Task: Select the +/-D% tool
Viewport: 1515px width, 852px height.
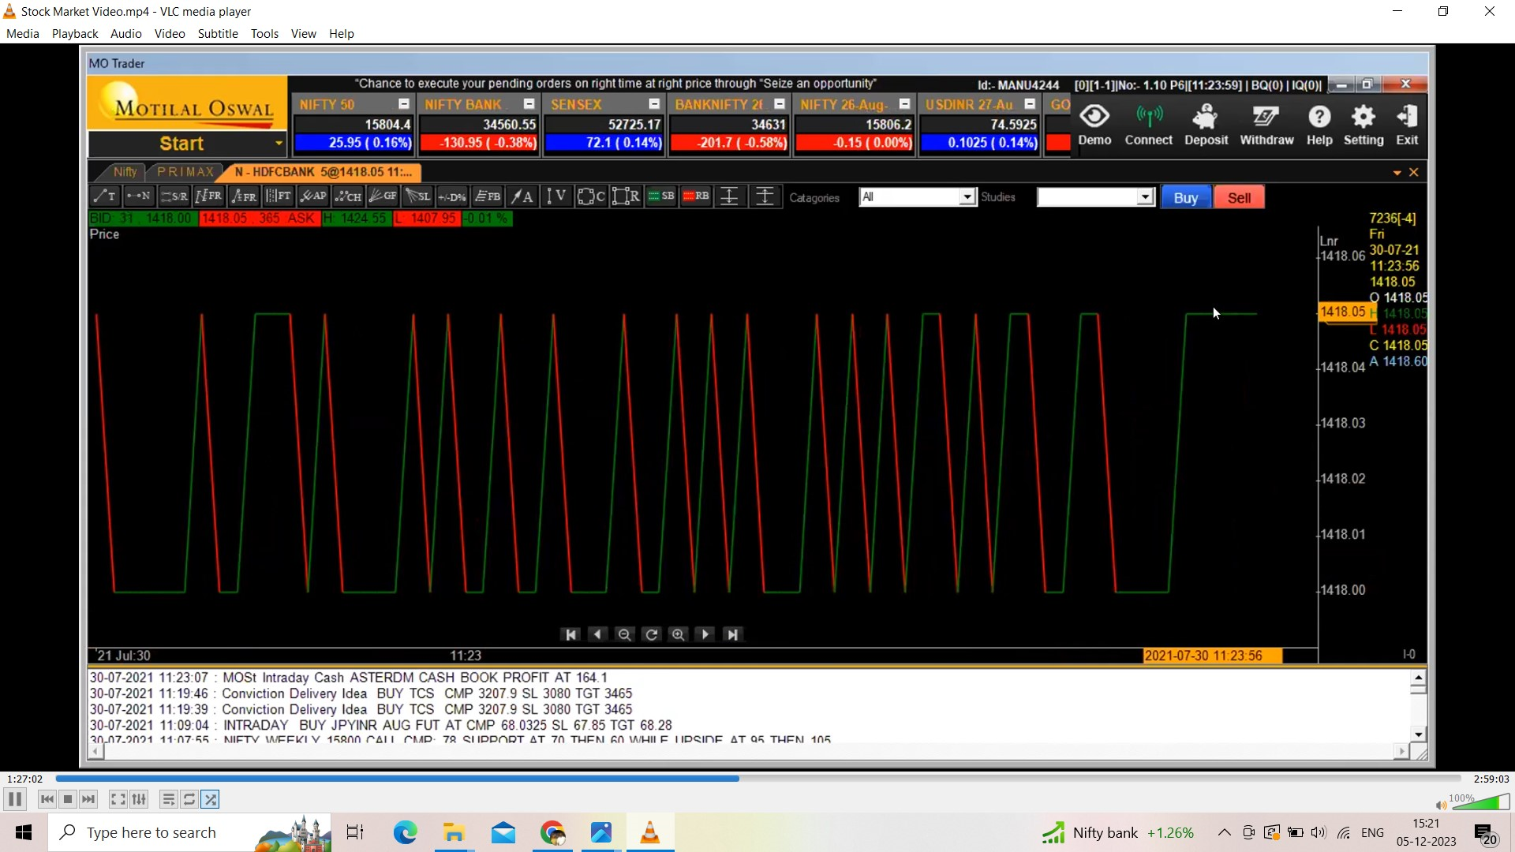Action: (452, 196)
